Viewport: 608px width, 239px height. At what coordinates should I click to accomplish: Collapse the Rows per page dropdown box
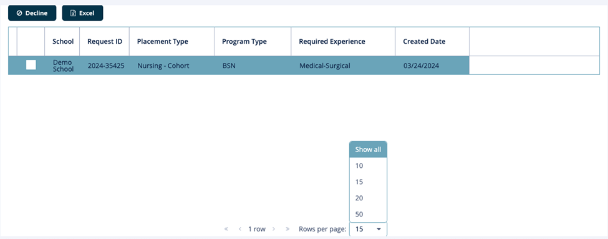point(368,229)
